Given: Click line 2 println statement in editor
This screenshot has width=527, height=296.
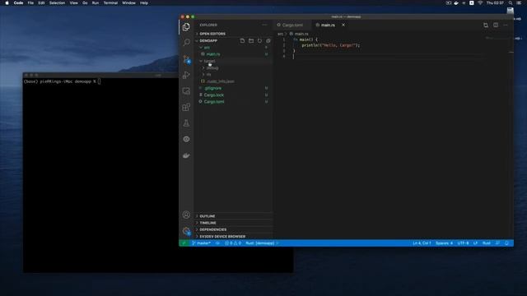Looking at the screenshot, I should (330, 45).
